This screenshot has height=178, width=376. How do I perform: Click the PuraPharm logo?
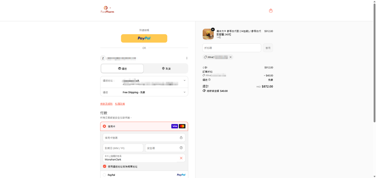coord(107,10)
